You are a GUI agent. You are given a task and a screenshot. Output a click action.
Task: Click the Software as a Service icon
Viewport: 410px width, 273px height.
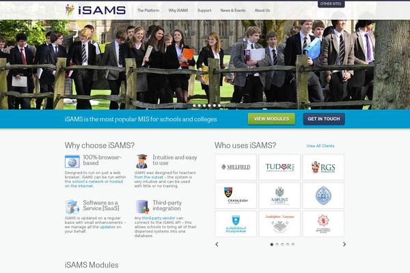tap(72, 207)
